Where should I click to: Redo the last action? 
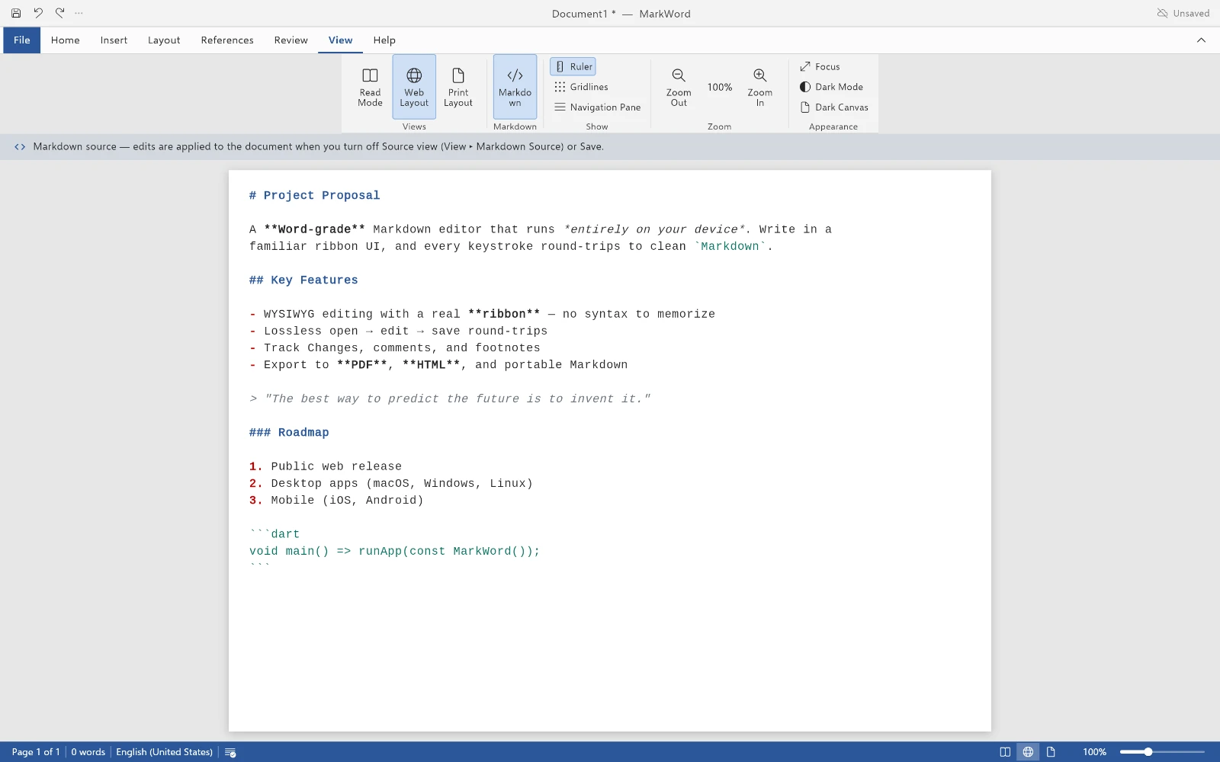pos(59,13)
